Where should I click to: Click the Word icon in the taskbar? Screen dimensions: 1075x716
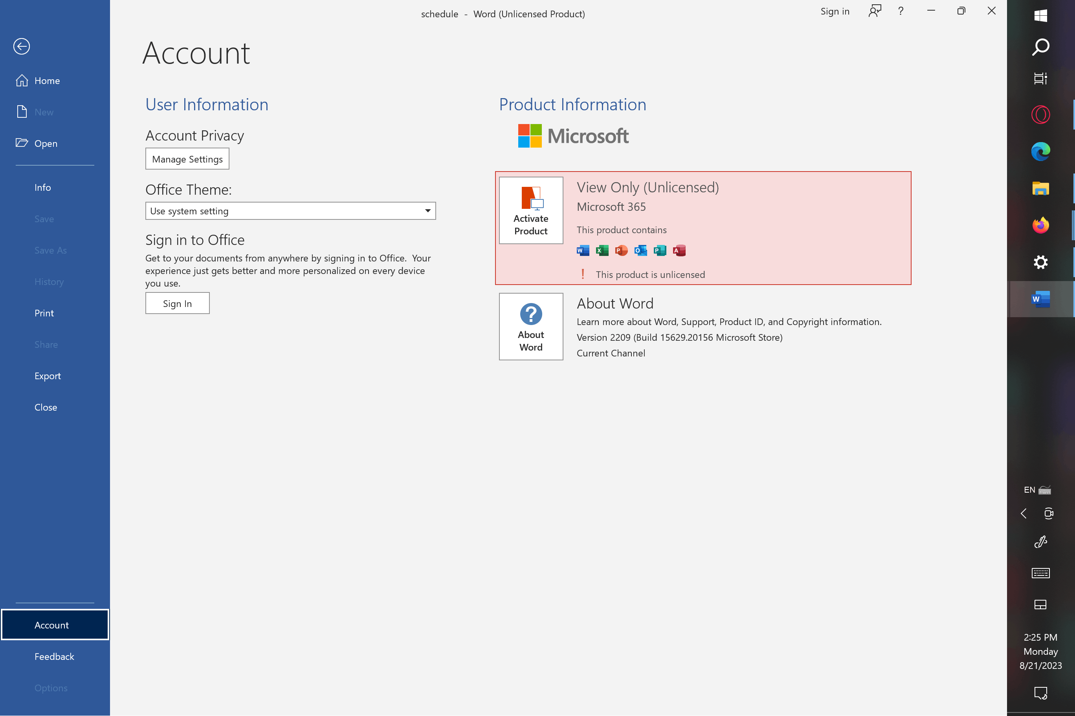point(1040,299)
